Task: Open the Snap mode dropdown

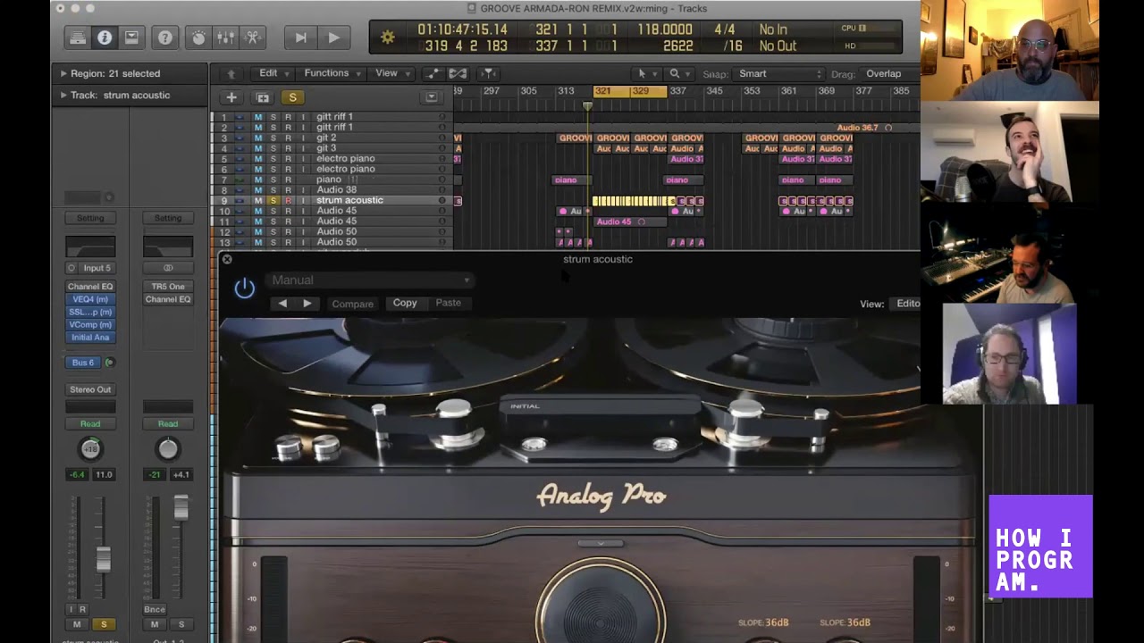Action: 779,74
